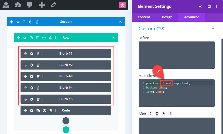
Task: Open Blurb #1 settings gear
Action: 32,54
